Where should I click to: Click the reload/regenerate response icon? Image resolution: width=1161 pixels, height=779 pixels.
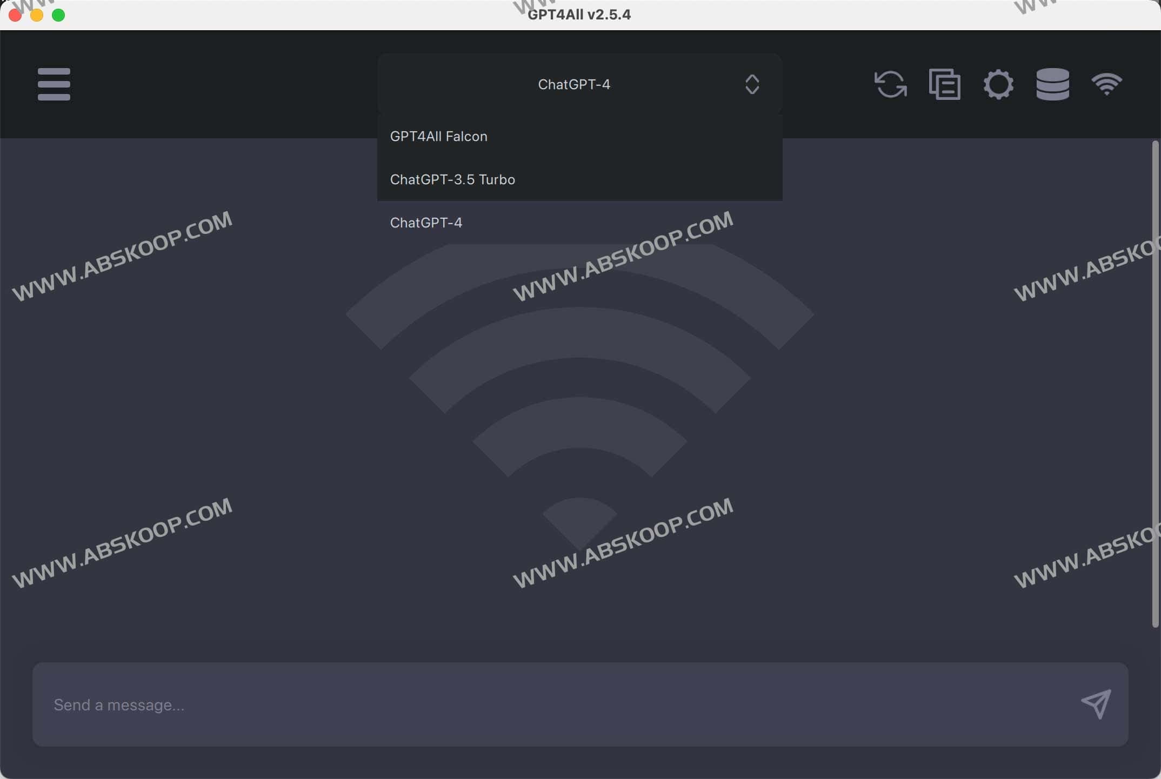coord(890,84)
